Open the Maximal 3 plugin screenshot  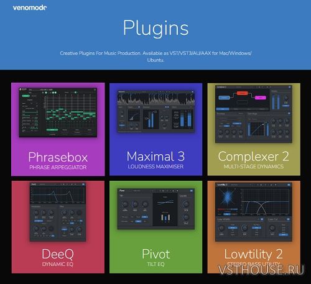tap(156, 111)
